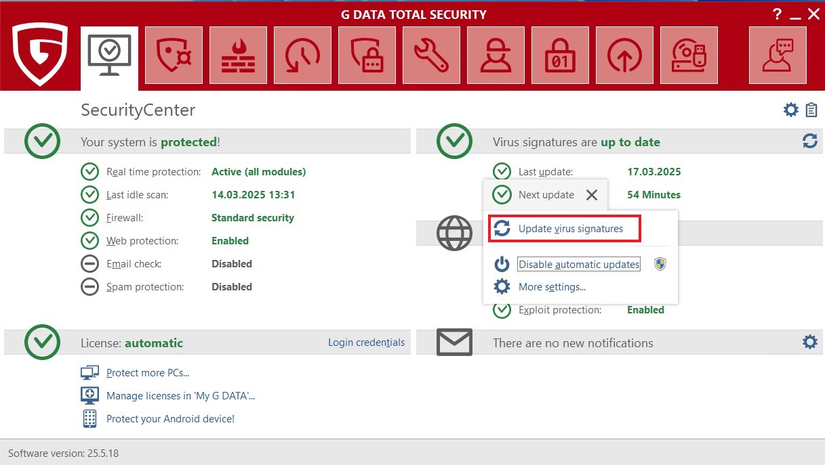
Task: Click the 'License: automatic' header
Action: click(132, 343)
